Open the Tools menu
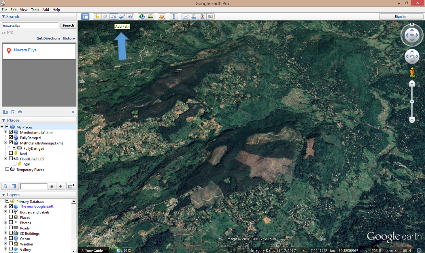The height and width of the screenshot is (253, 425). click(x=35, y=10)
